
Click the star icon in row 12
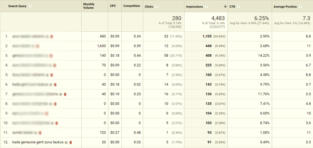(66, 143)
